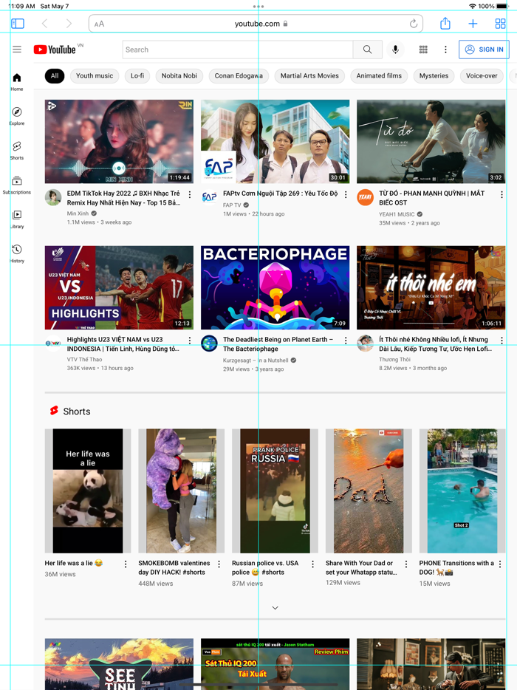Open options for PHONE Transitions short
Image resolution: width=517 pixels, height=690 pixels.
click(x=500, y=564)
